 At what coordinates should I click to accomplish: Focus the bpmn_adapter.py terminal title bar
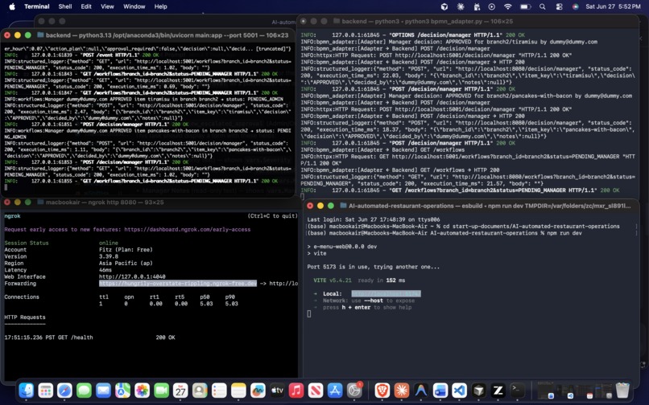pyautogui.click(x=468, y=21)
